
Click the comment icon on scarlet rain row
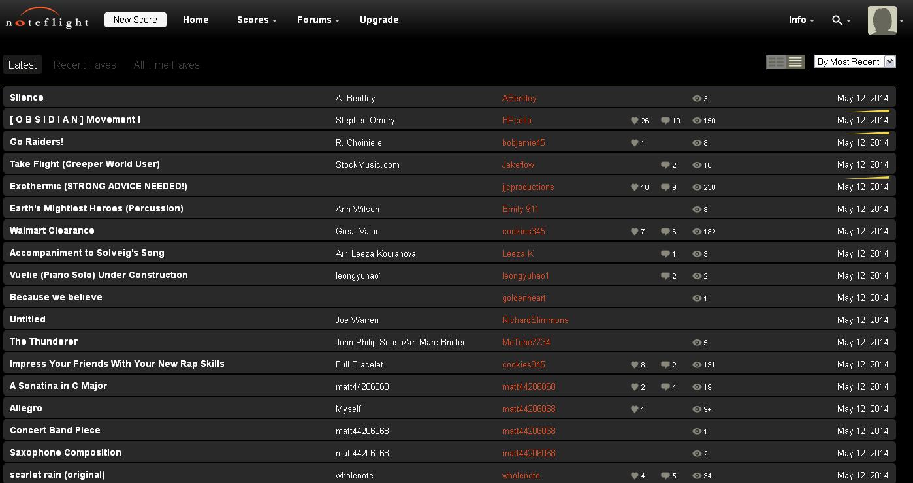coord(665,476)
